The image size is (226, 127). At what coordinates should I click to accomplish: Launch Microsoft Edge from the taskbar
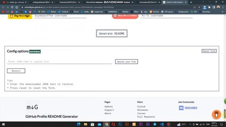click(78, 124)
